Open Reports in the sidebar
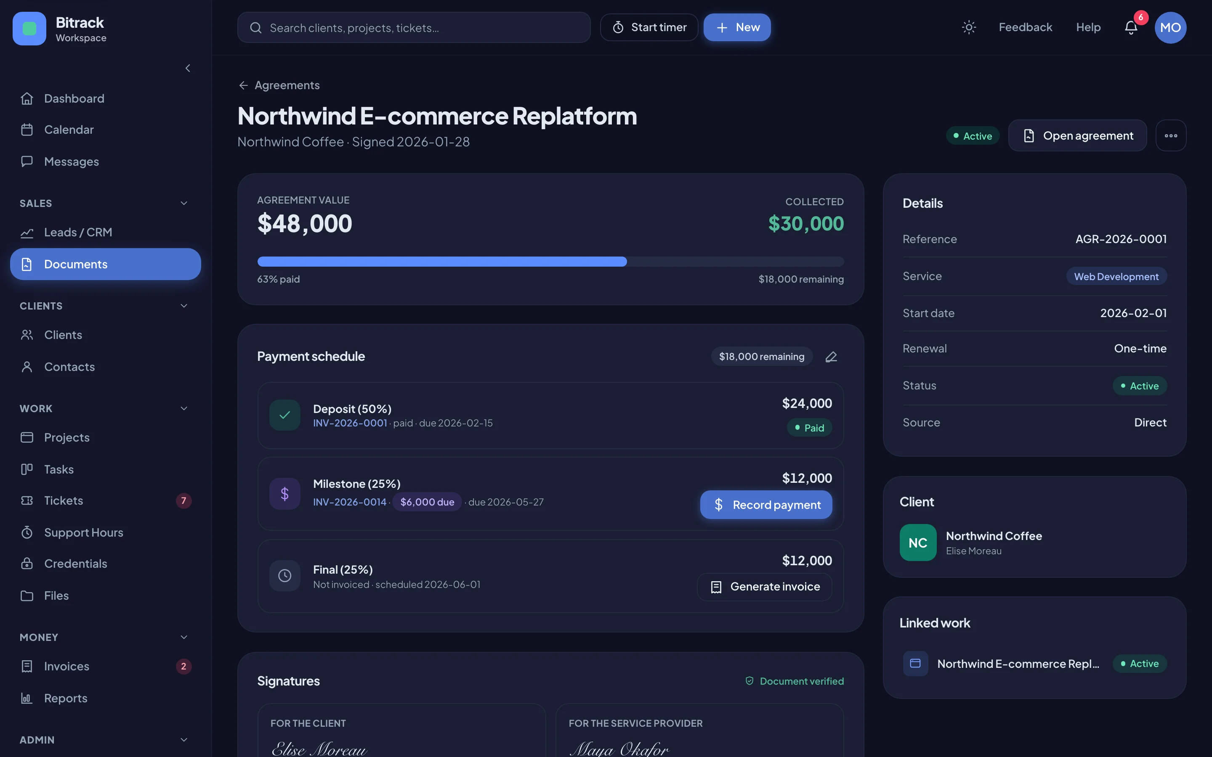The image size is (1212, 757). (x=105, y=699)
